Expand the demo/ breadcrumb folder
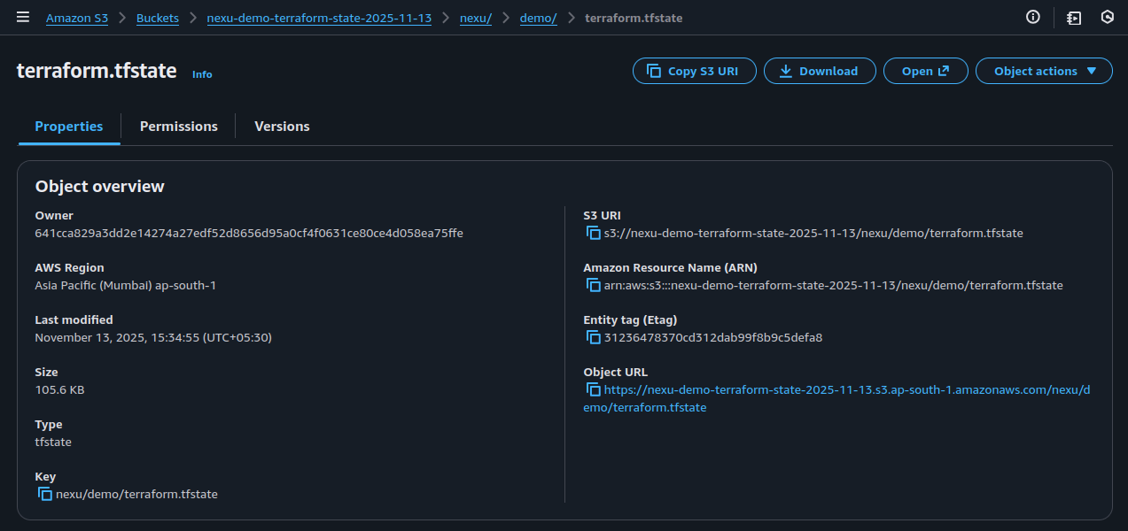Screen dimensions: 1128x531 [538, 18]
